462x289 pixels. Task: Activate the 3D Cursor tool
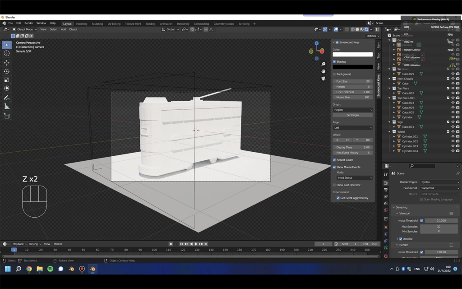(x=7, y=53)
